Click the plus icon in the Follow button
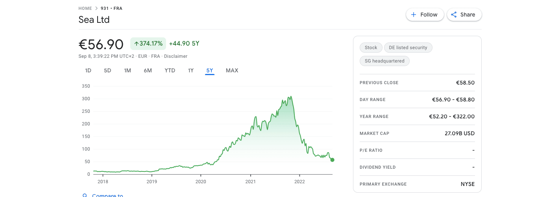 414,15
